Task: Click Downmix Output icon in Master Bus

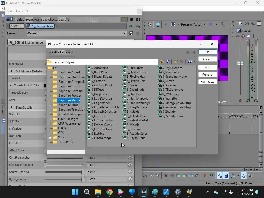Action: click(x=247, y=23)
